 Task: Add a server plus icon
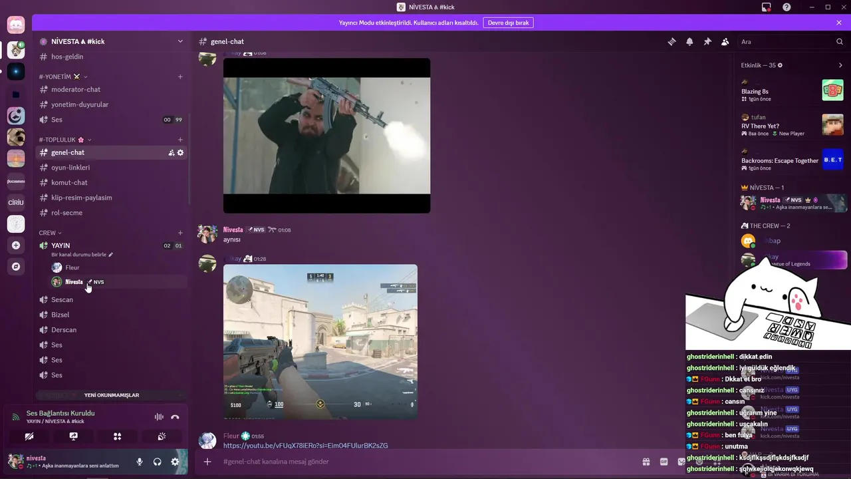pos(16,245)
